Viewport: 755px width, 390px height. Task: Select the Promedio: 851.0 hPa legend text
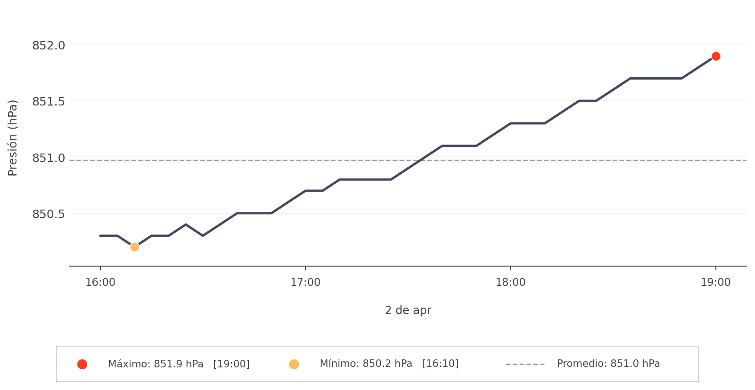(608, 364)
